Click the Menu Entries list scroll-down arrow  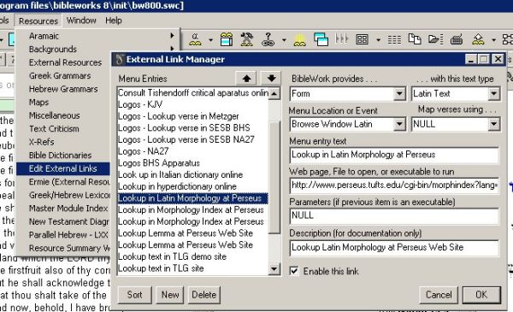point(274,269)
